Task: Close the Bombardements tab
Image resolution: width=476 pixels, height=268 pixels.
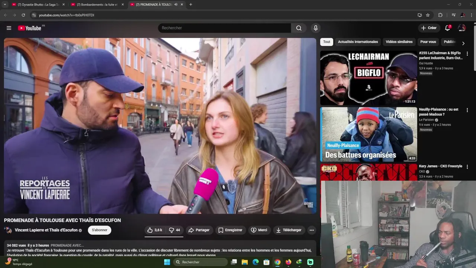Action: (x=123, y=4)
